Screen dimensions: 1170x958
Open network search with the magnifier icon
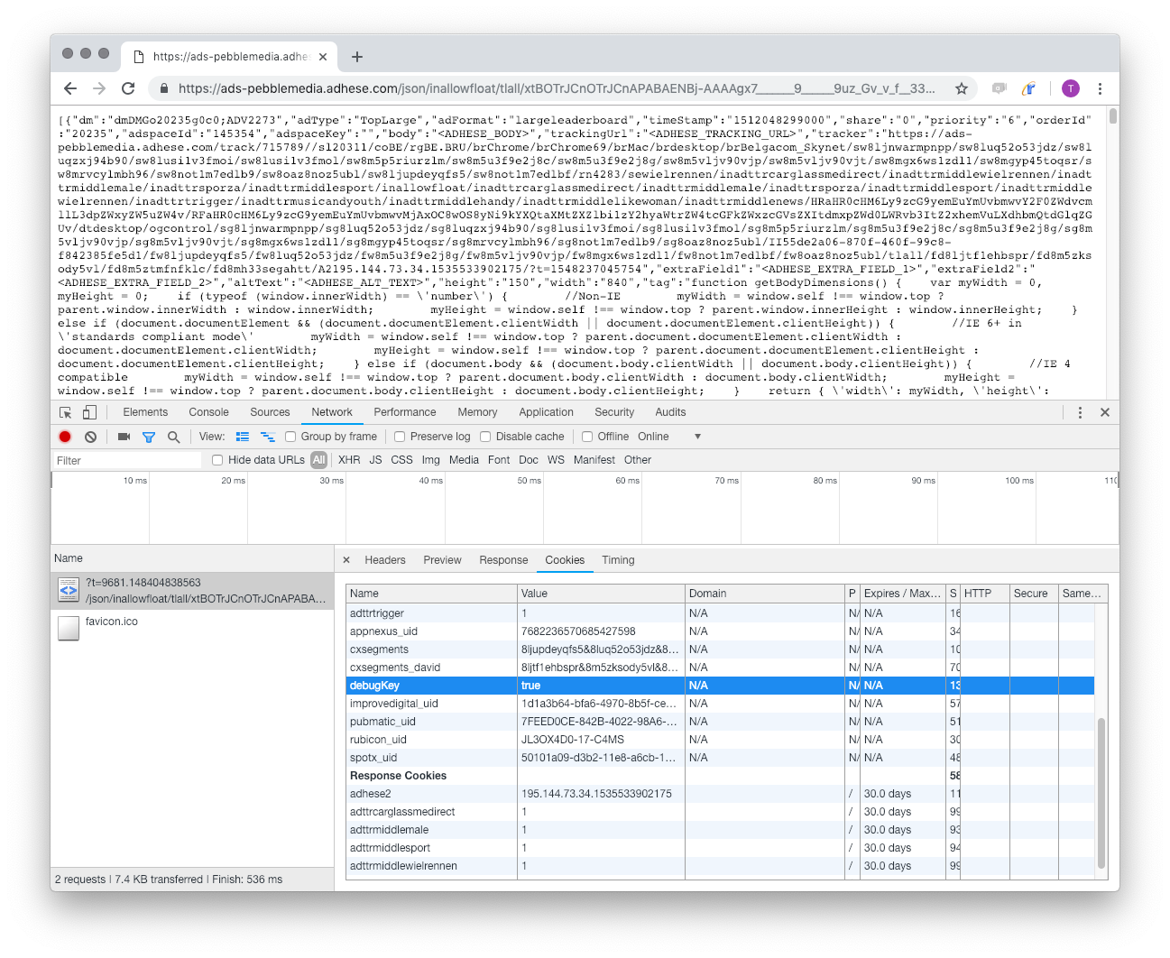pyautogui.click(x=173, y=437)
